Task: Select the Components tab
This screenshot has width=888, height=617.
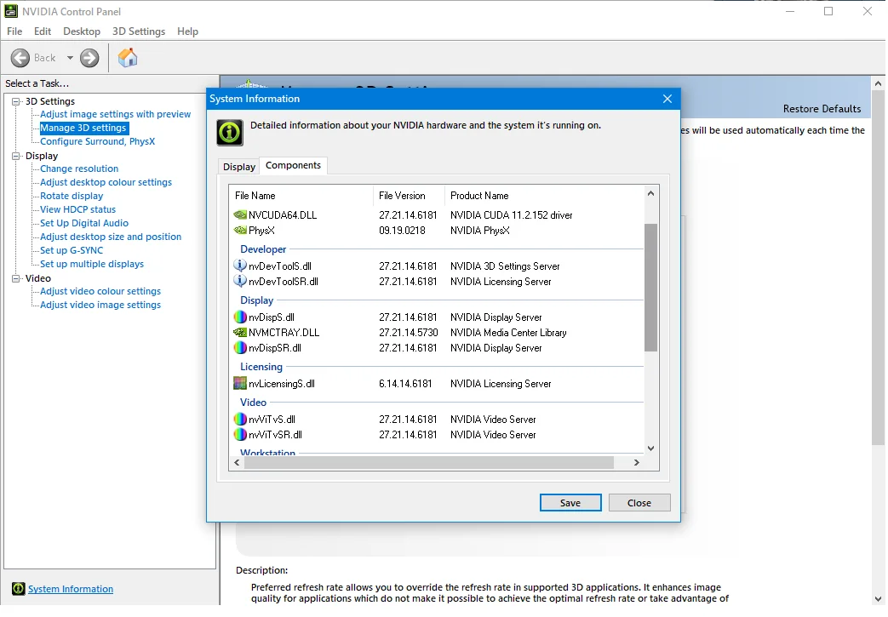Action: point(294,165)
